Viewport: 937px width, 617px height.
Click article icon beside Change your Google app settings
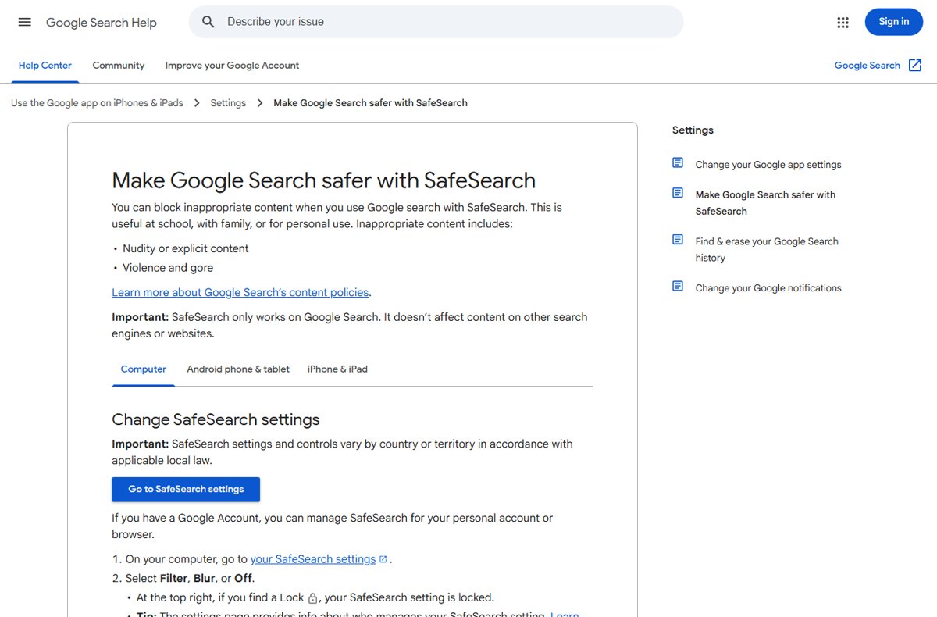pyautogui.click(x=678, y=163)
